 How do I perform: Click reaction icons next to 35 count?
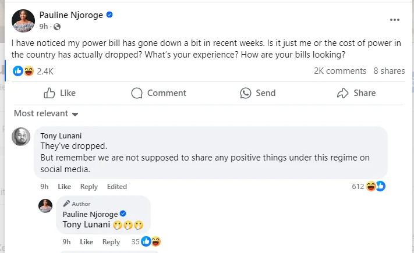[x=151, y=241]
